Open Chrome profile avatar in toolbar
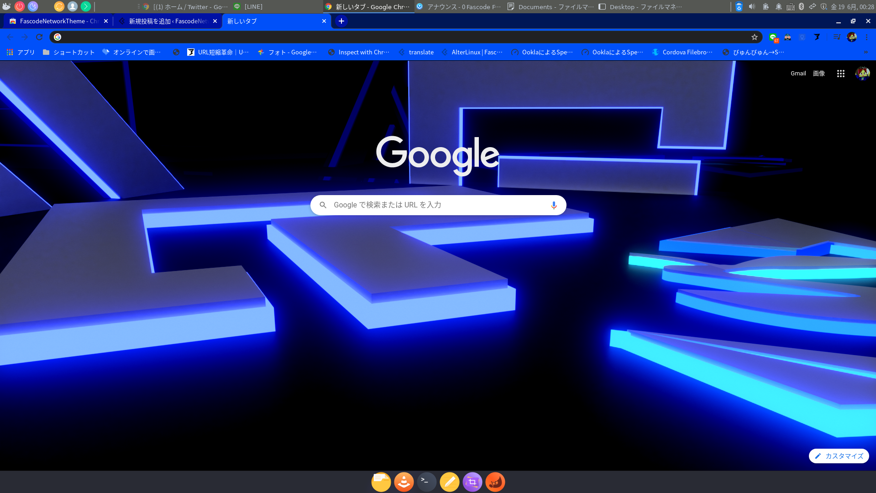 [852, 37]
